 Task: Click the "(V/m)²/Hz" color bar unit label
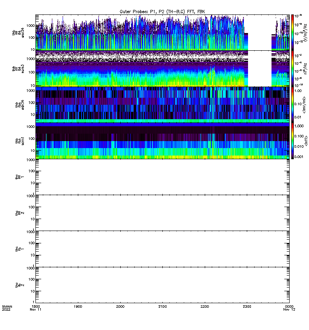click(305, 33)
